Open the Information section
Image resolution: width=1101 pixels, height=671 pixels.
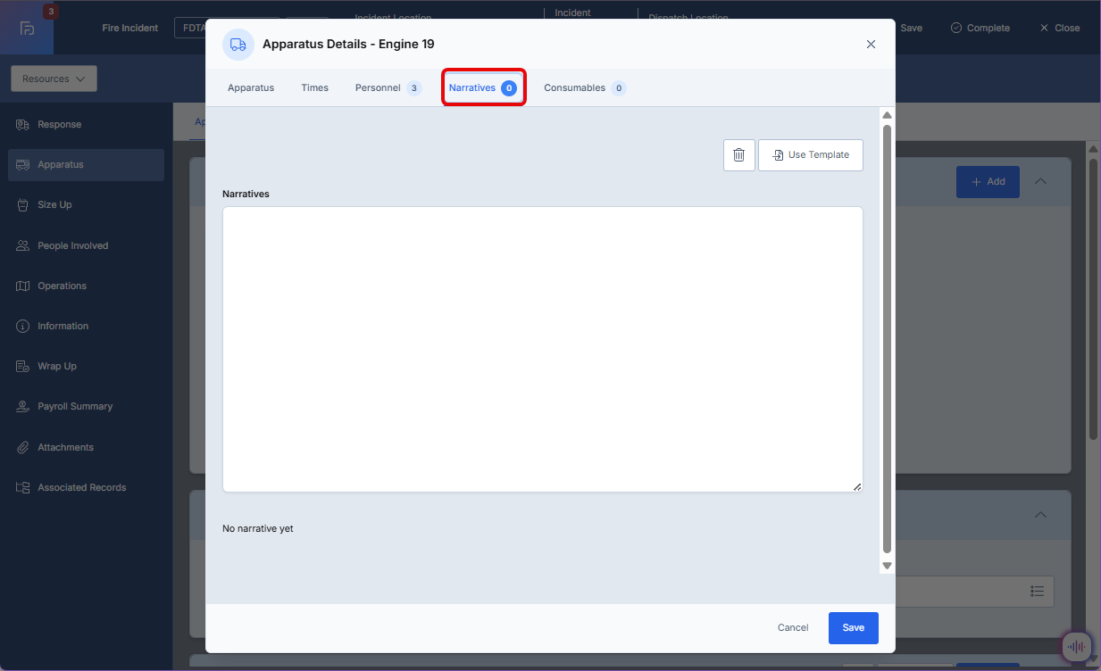click(x=86, y=327)
